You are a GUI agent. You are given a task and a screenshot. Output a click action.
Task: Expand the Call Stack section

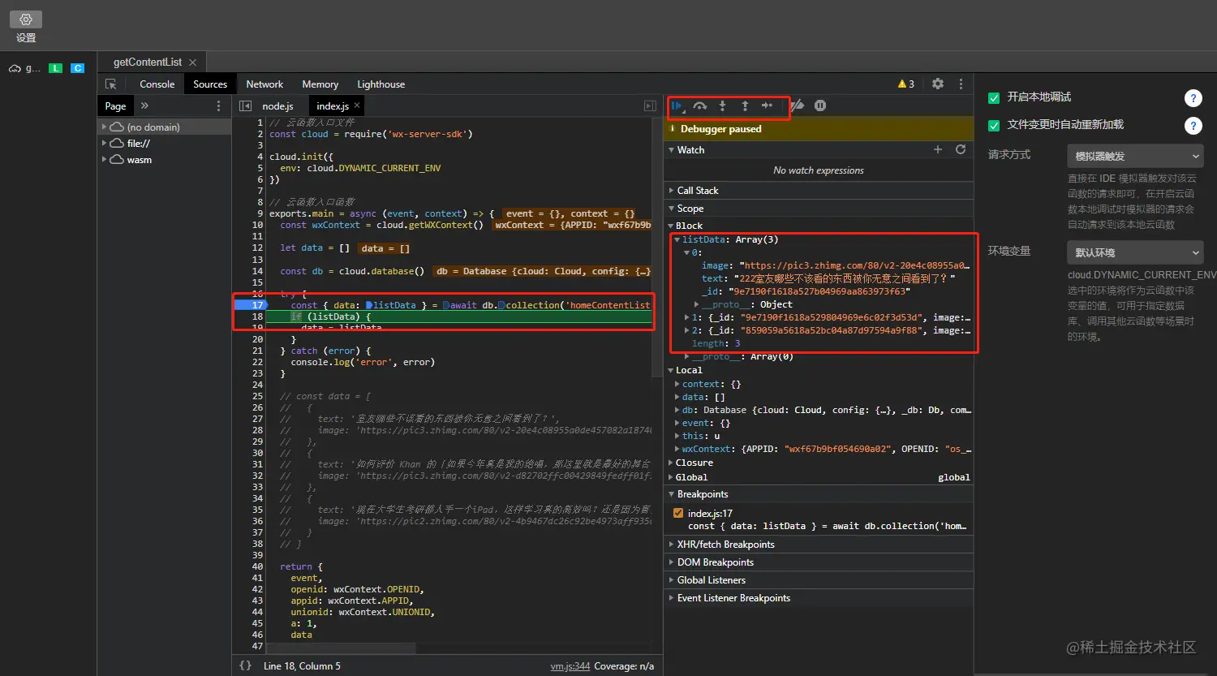click(819, 191)
